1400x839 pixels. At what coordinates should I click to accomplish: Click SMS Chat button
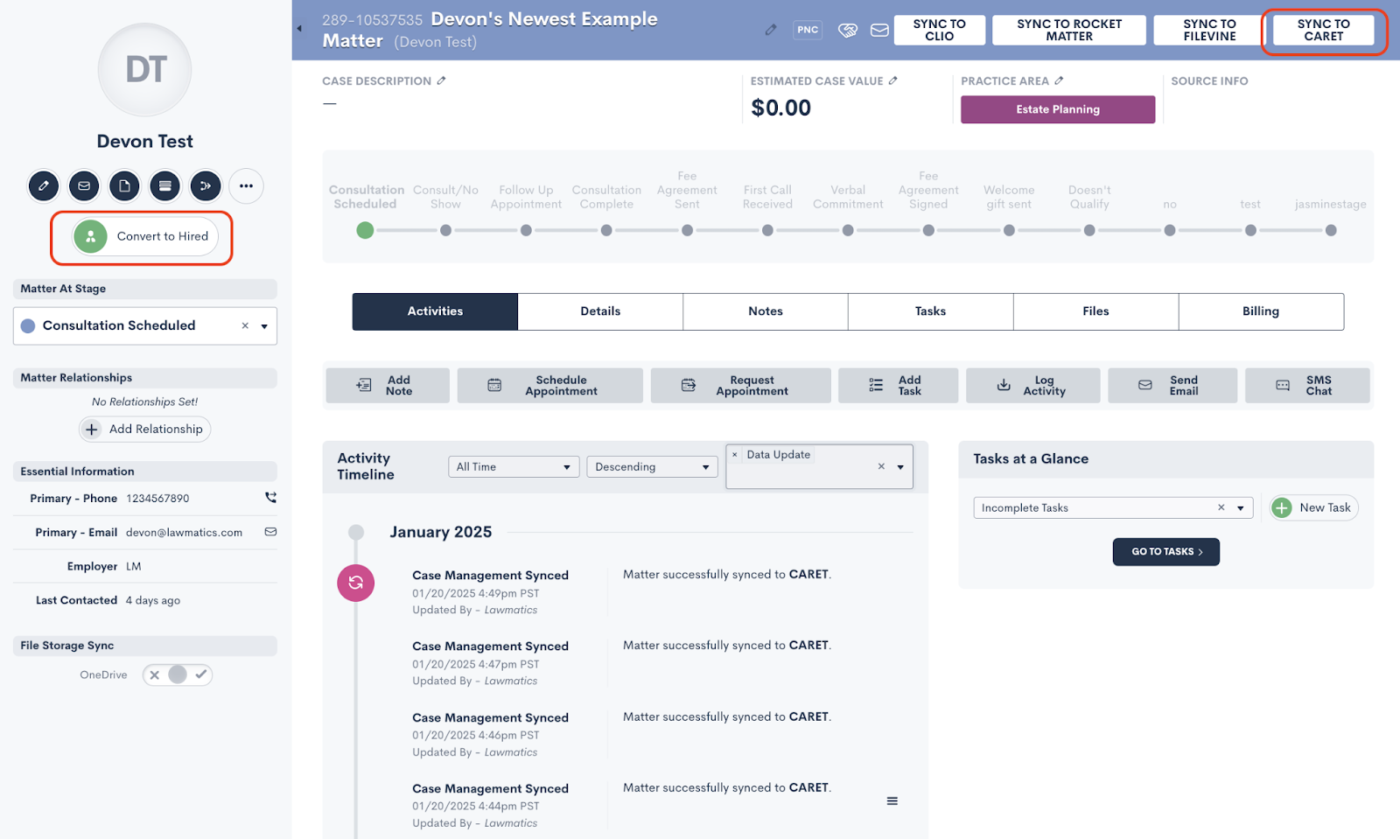coord(1307,385)
